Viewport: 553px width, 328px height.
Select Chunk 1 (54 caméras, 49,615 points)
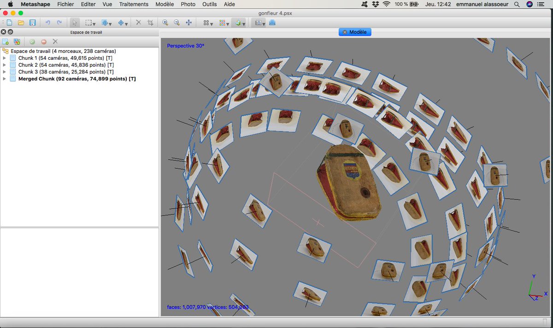[x=65, y=58]
